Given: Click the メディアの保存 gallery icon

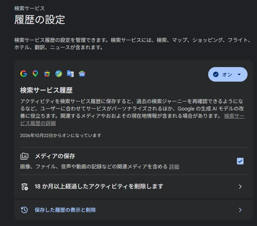Looking at the screenshot, I should 24,156.
